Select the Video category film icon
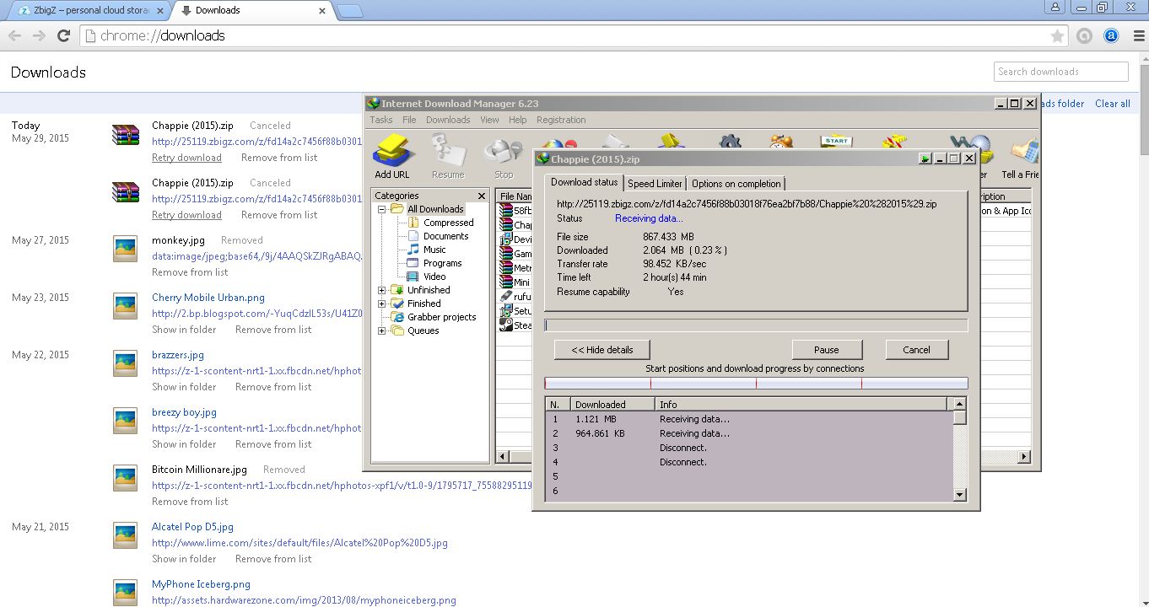Screen dimensions: 1149x607 tap(414, 277)
